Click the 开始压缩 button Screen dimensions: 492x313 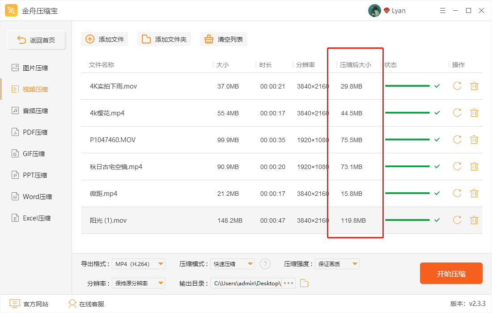click(451, 273)
